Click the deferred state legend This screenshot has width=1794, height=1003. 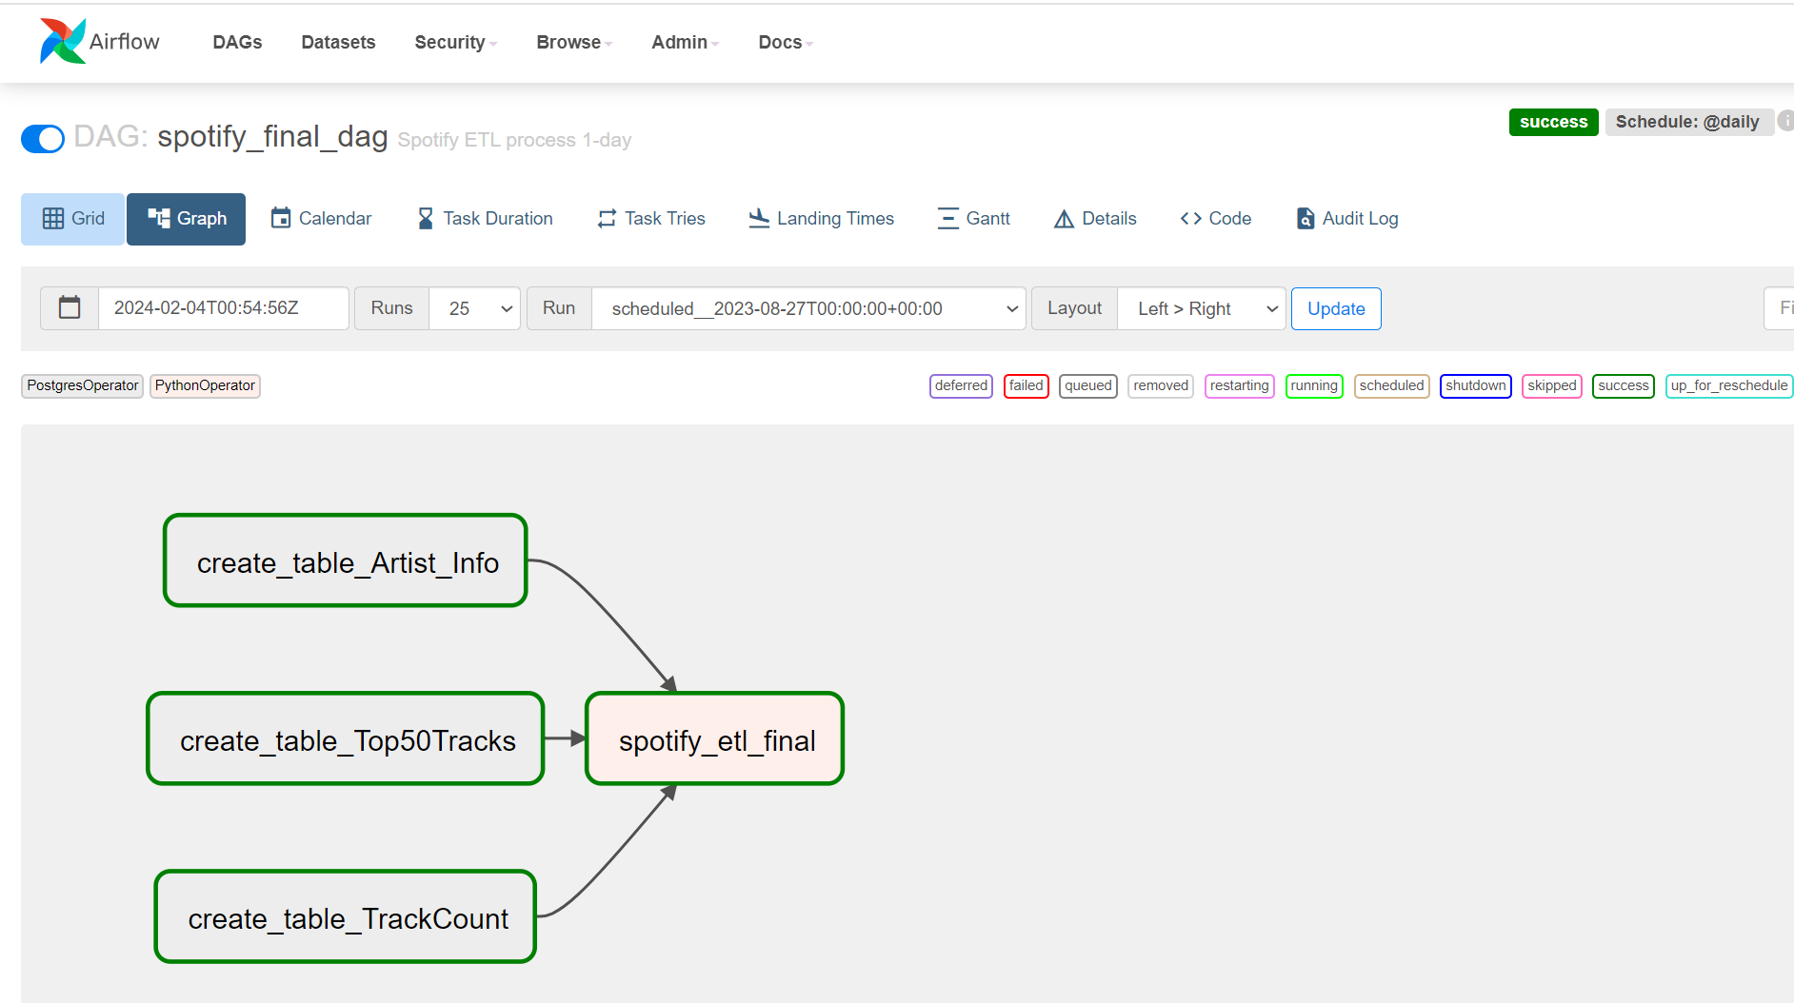[961, 385]
